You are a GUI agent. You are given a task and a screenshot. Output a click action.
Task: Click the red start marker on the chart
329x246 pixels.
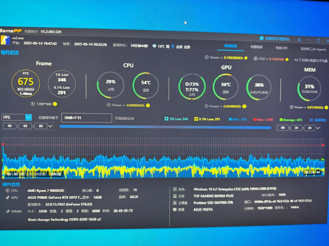[x=3, y=144]
